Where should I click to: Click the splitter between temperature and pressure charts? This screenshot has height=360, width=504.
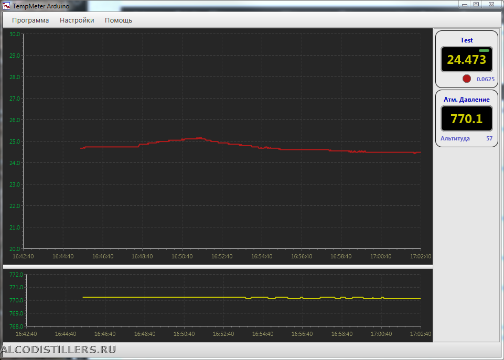pos(218,267)
